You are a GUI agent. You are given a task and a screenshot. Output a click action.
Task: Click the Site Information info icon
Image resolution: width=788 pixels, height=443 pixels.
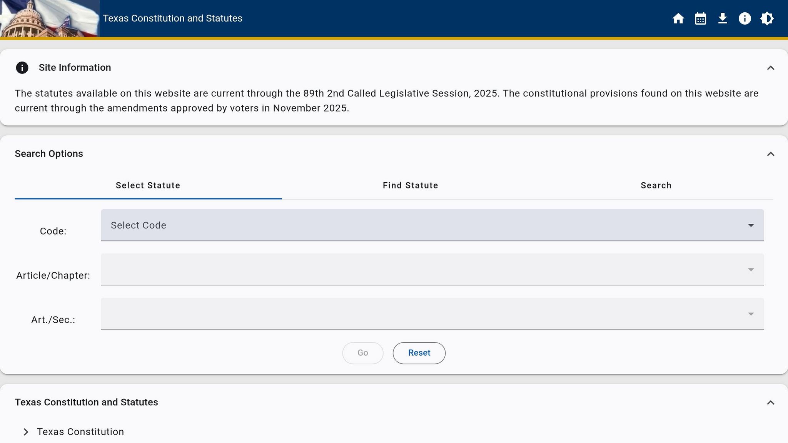(x=22, y=68)
